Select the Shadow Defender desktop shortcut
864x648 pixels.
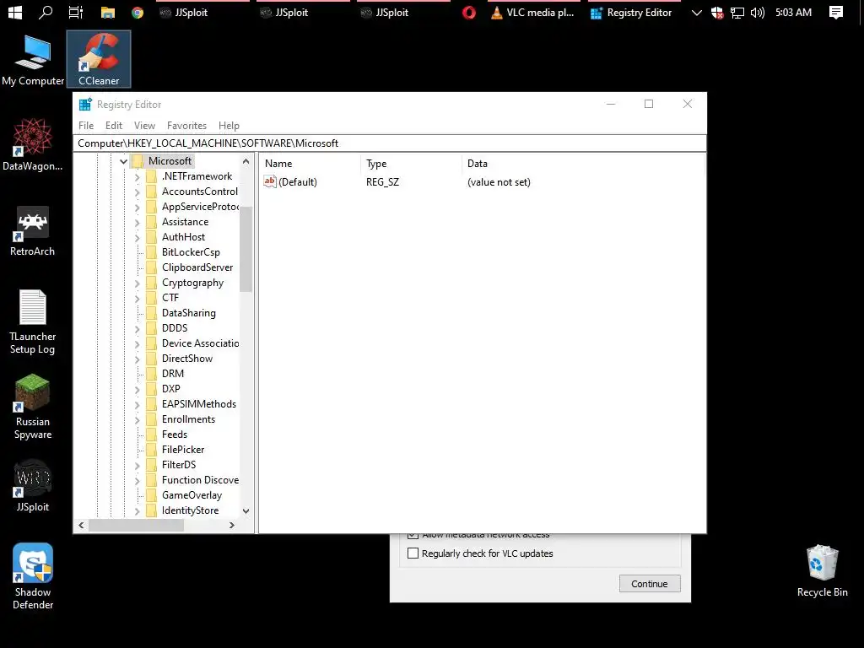click(x=33, y=576)
